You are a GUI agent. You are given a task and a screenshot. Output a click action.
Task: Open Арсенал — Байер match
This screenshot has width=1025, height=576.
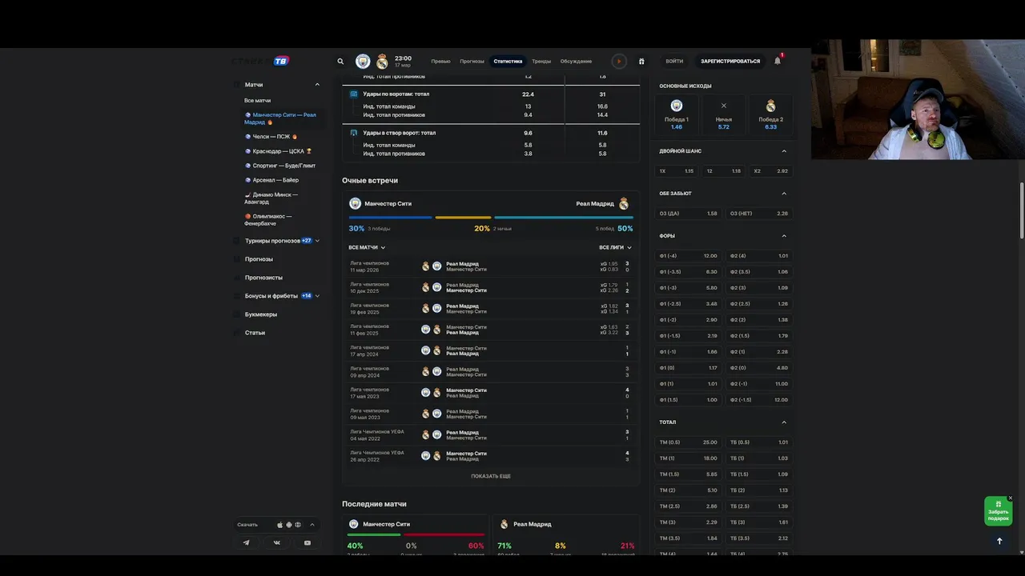[271, 180]
